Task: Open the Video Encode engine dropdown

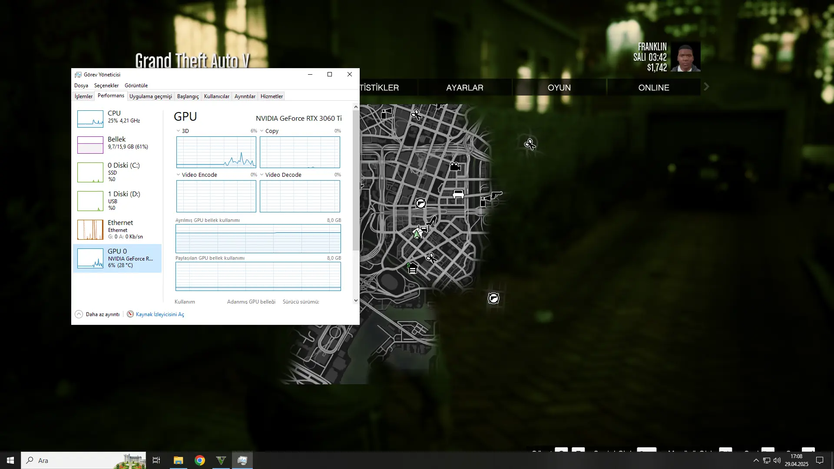Action: (x=178, y=175)
